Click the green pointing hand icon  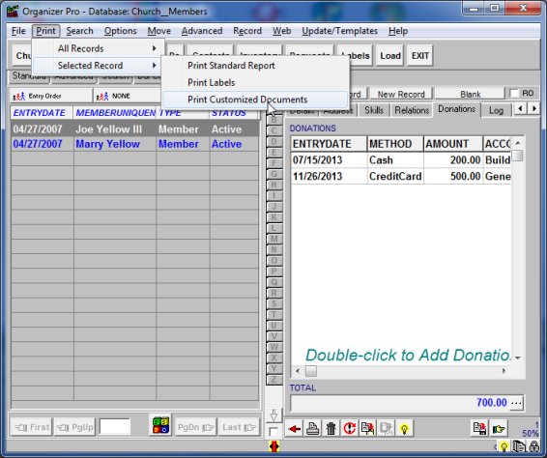pyautogui.click(x=499, y=428)
